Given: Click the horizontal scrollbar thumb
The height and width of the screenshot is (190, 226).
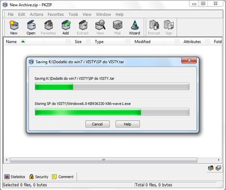Looking at the screenshot, I should click(x=104, y=160).
